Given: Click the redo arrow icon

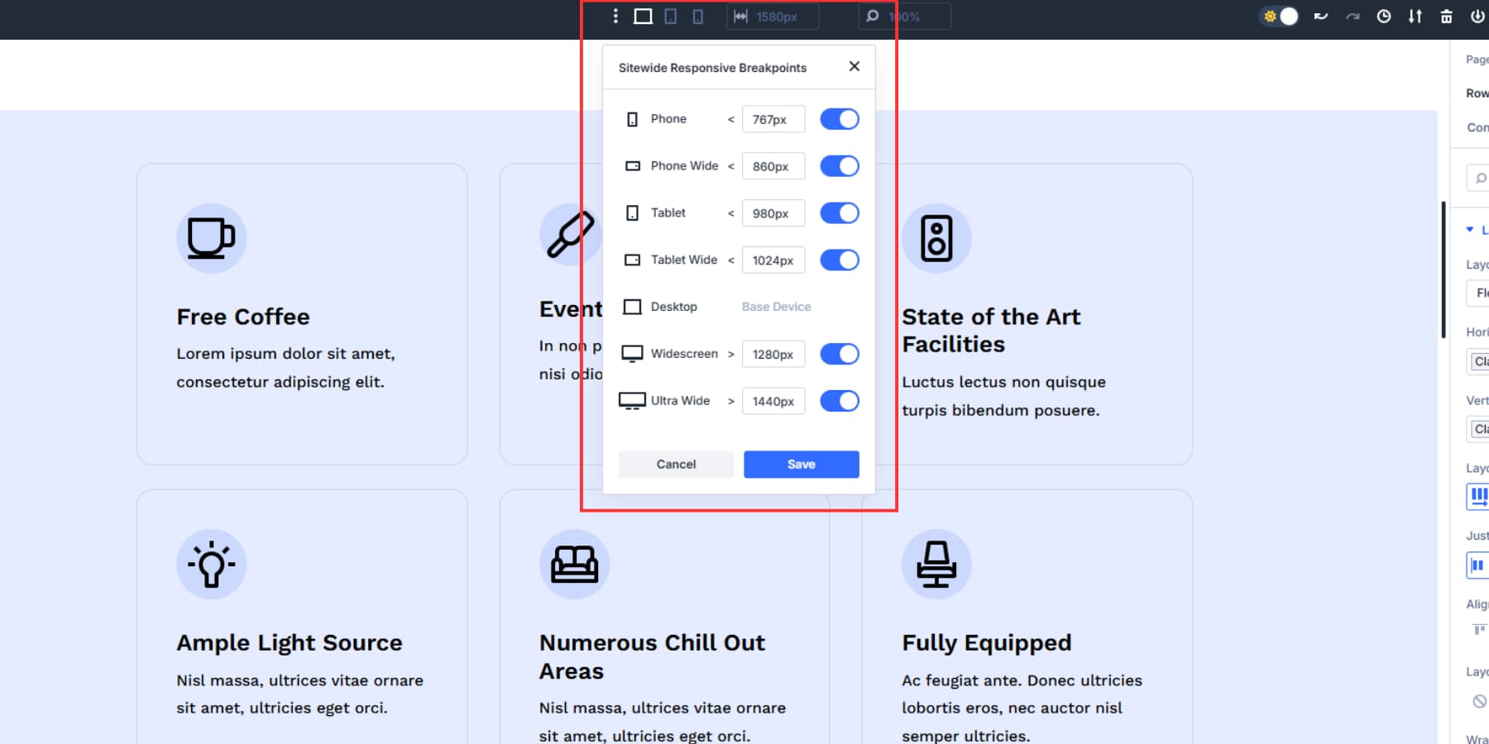Looking at the screenshot, I should [x=1353, y=16].
